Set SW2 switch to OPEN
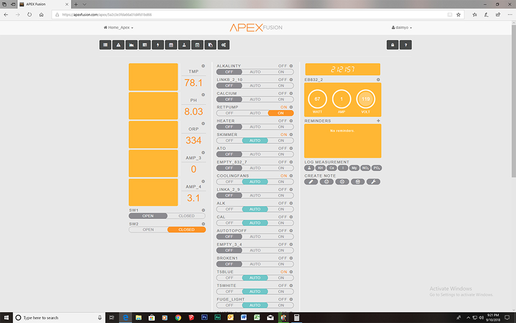The width and height of the screenshot is (516, 323). coord(148,230)
